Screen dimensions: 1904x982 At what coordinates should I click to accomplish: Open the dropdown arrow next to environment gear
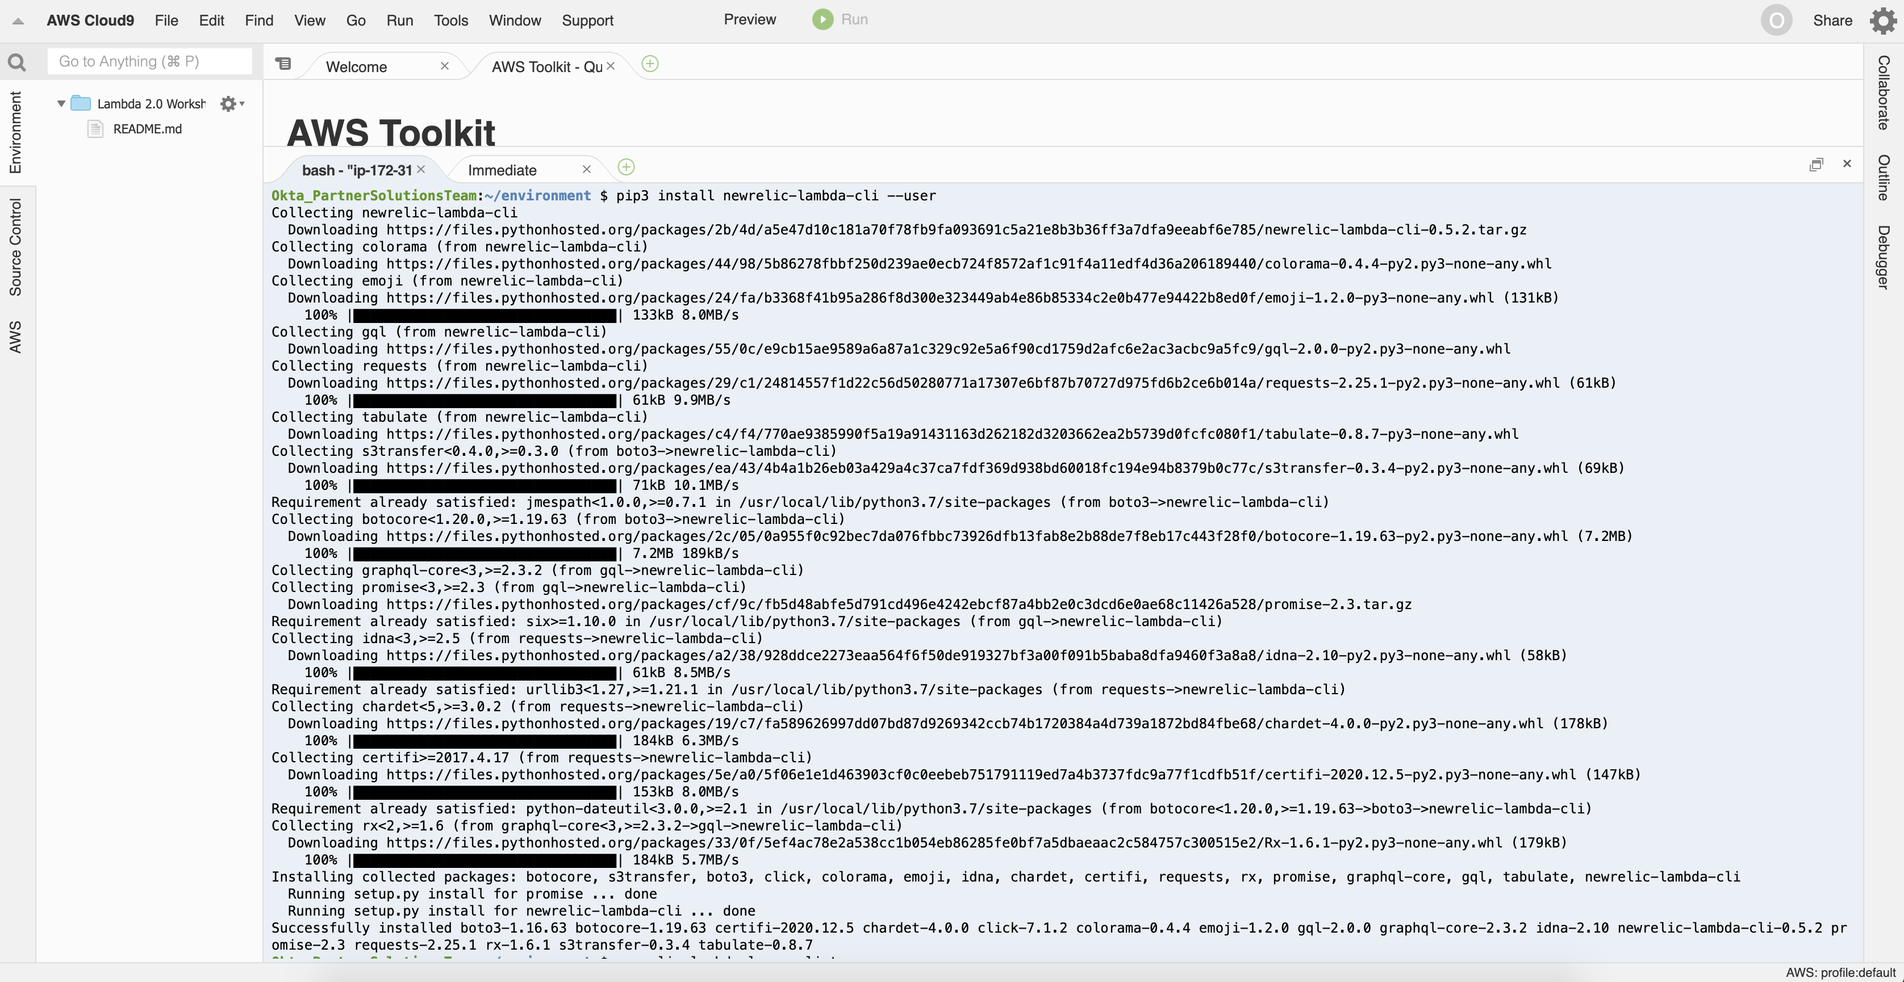(x=243, y=104)
